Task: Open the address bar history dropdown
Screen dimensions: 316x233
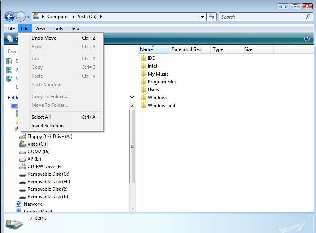Action: (x=202, y=17)
